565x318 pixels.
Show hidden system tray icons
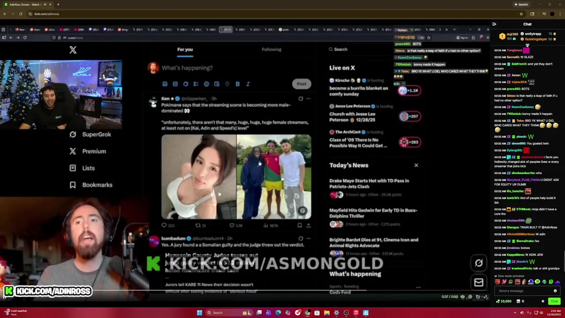(x=515, y=313)
